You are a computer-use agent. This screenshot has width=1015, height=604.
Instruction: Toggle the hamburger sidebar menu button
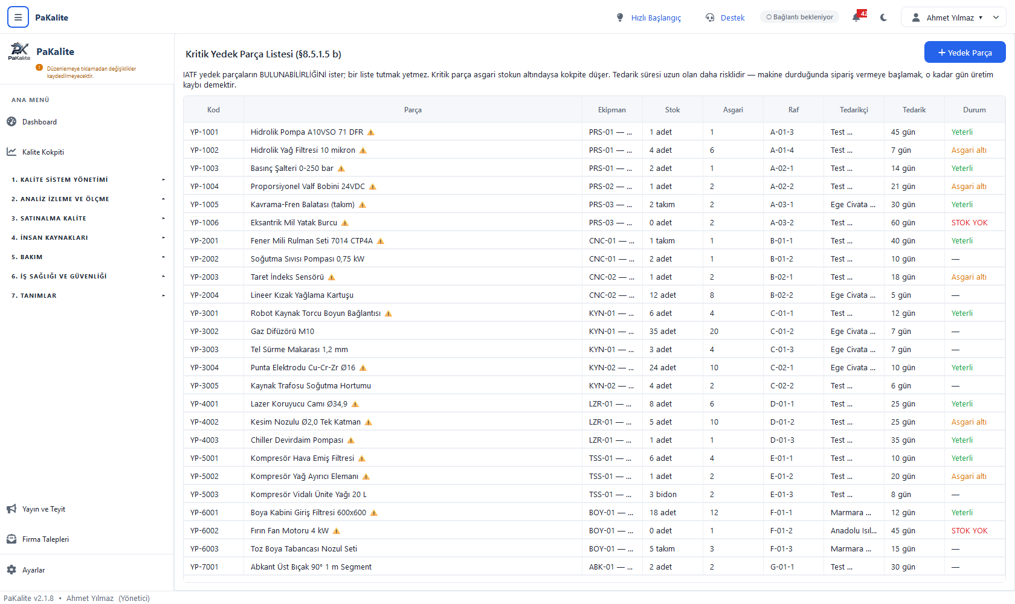[x=18, y=18]
